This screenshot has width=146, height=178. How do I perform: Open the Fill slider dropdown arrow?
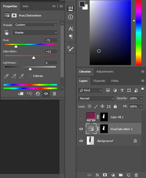[141, 106]
